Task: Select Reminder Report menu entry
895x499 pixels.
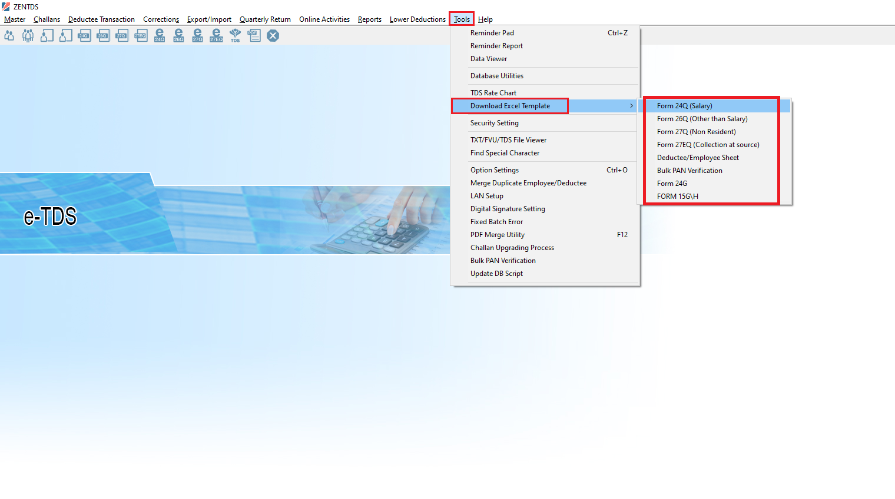Action: coord(545,46)
